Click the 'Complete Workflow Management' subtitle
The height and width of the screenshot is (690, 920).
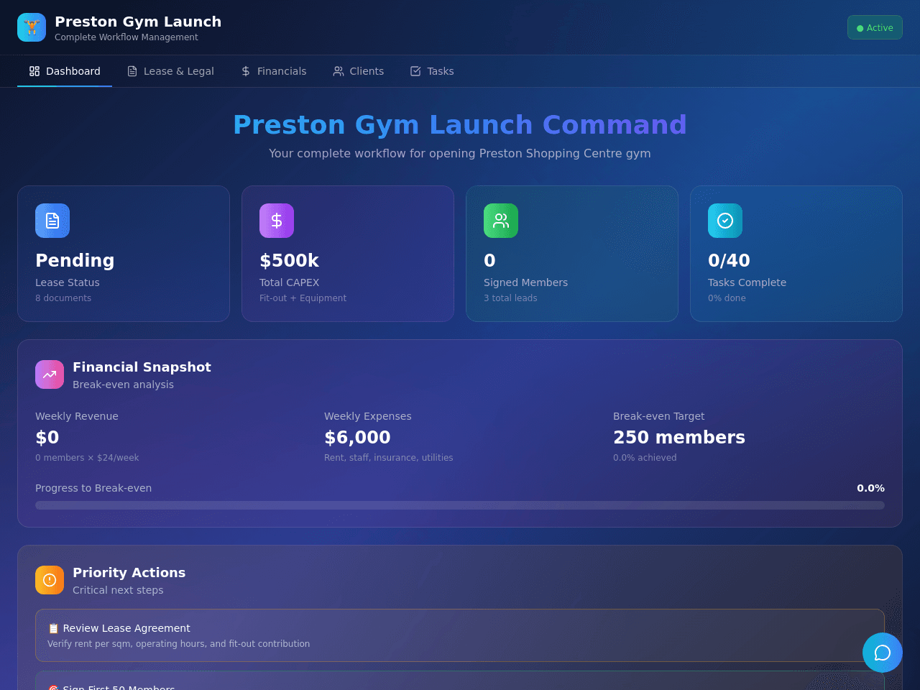coord(126,37)
